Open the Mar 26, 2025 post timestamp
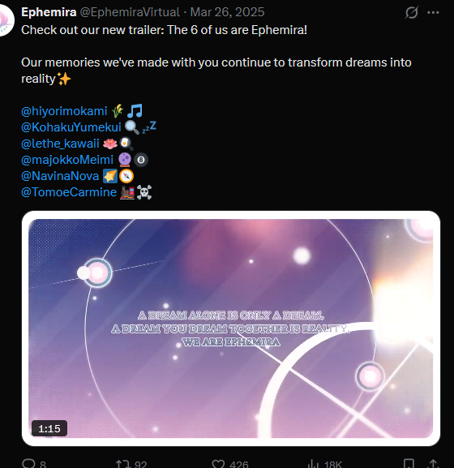Image resolution: width=454 pixels, height=468 pixels. [227, 12]
